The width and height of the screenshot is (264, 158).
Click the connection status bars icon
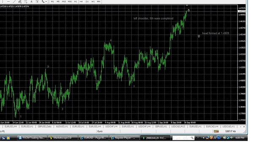[x=216, y=131]
